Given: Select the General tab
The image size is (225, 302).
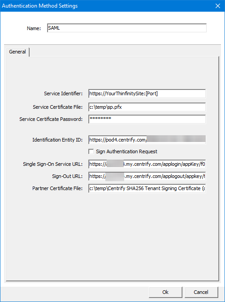Looking at the screenshot, I should 17,52.
